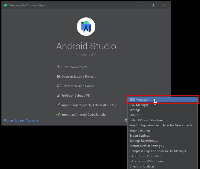Minimize the Welcome to Android Studio window

(x=140, y=5)
